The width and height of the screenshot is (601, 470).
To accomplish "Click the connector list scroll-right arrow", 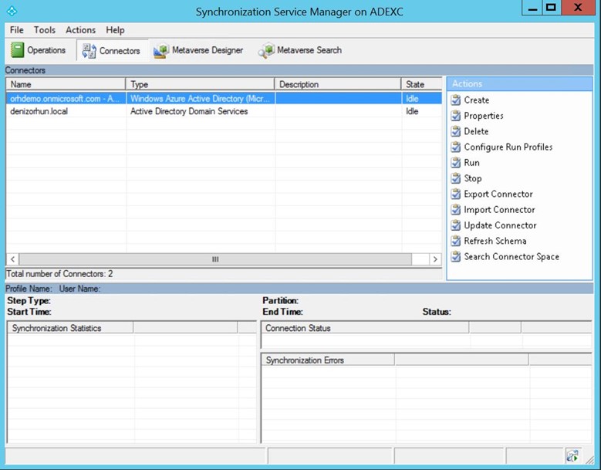I will pos(435,259).
